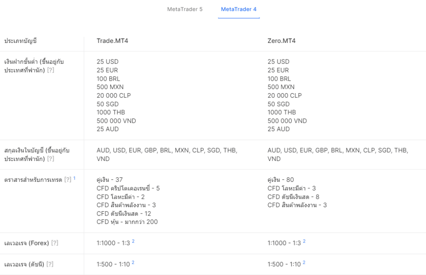Click 1:1000 - 1:3 leverage under Trade.MT4
Viewport: 426px width, 275px height.
click(x=113, y=243)
